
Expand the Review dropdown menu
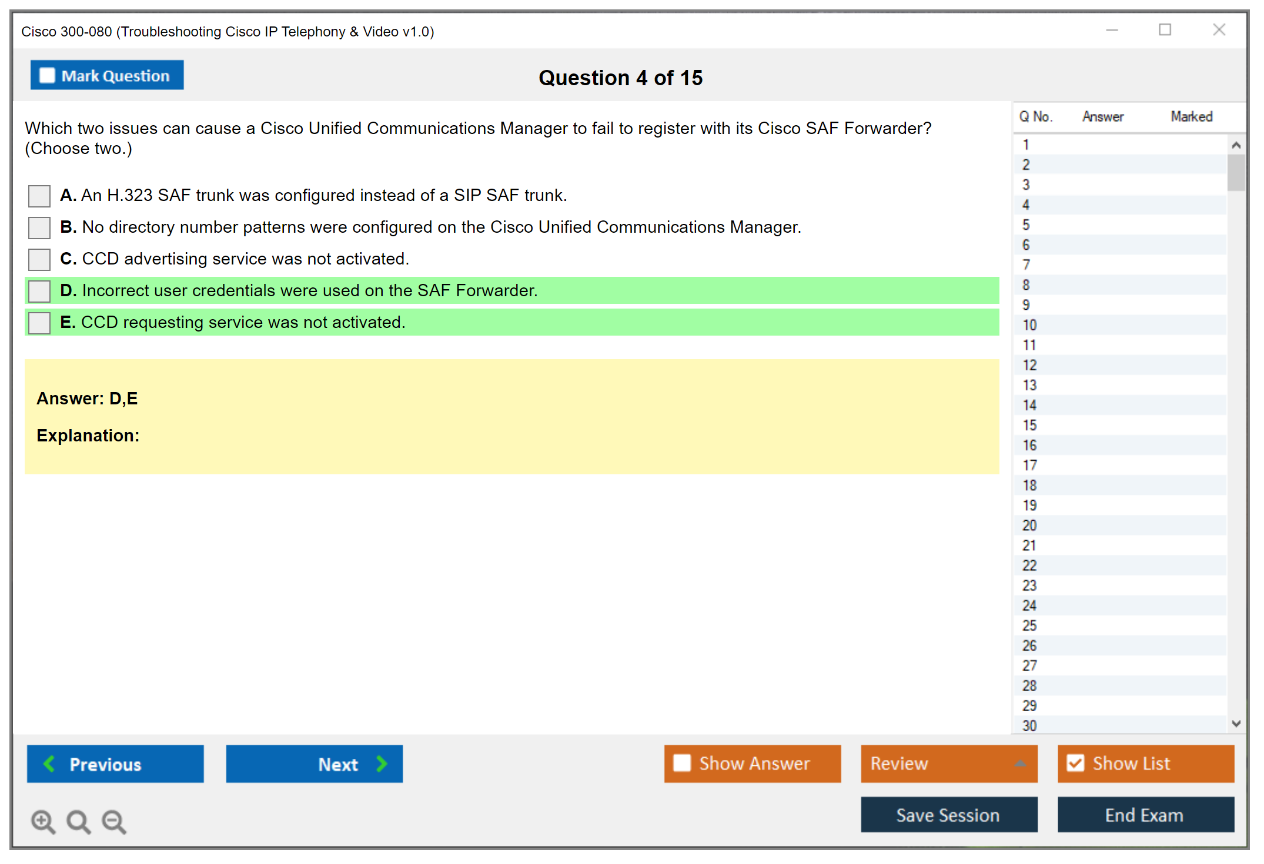1020,763
